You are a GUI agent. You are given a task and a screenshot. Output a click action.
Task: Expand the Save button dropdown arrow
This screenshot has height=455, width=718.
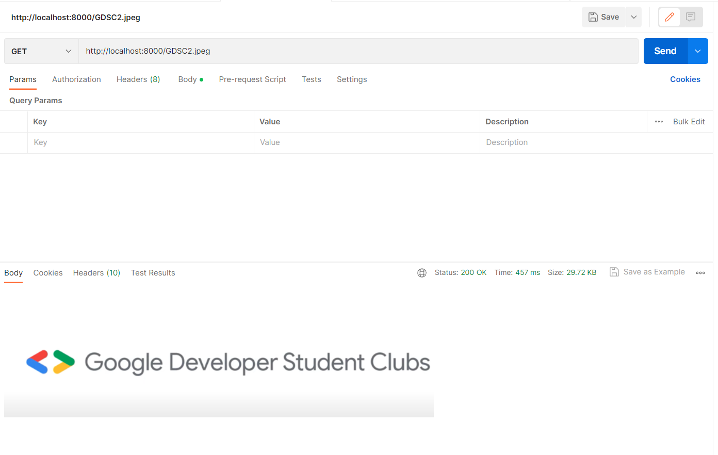[633, 17]
